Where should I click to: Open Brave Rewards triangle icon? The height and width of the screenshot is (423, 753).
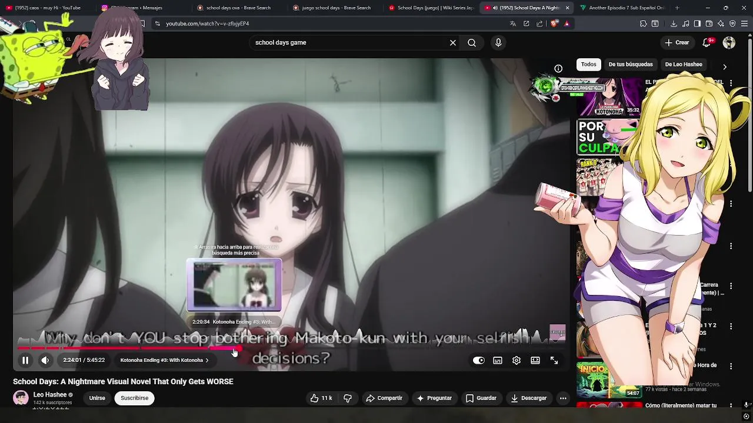pyautogui.click(x=567, y=23)
